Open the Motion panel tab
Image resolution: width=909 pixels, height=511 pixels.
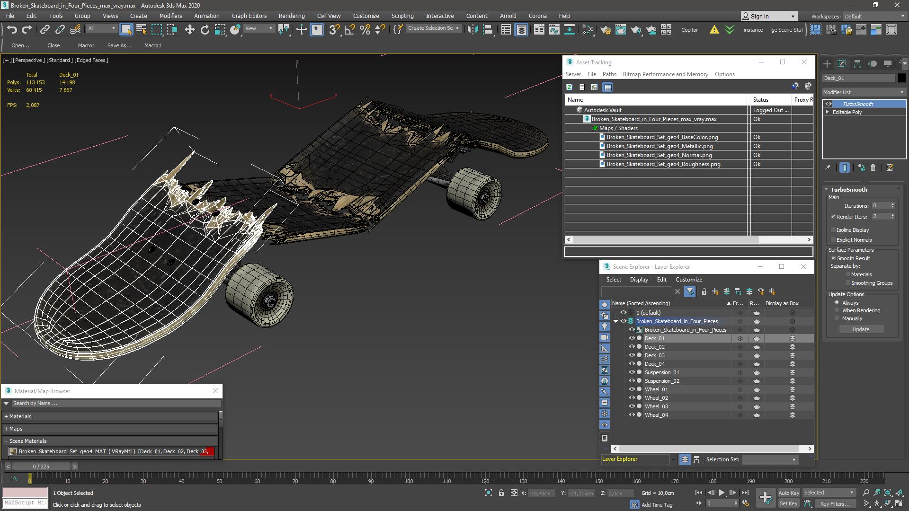point(873,63)
